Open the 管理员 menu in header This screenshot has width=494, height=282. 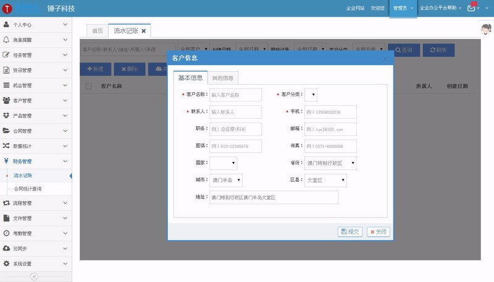(403, 9)
